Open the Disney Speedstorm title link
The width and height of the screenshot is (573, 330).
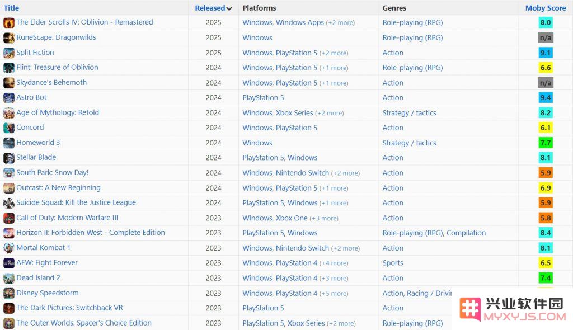48,293
